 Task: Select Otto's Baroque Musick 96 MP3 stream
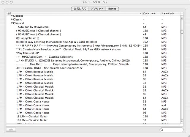pos(93,79)
